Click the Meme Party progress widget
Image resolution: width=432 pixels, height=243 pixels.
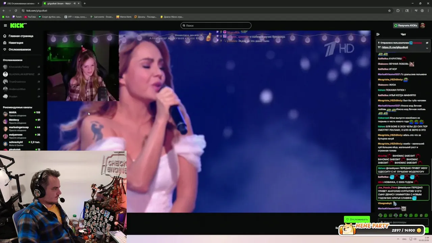(x=382, y=229)
